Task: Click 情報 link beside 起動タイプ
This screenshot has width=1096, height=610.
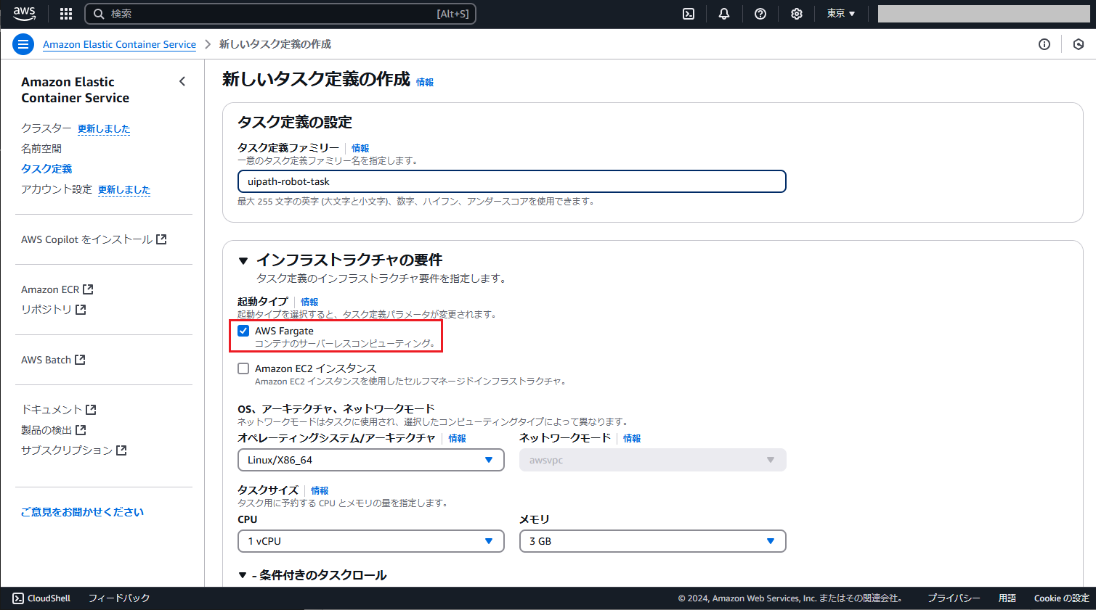Action: 309,302
